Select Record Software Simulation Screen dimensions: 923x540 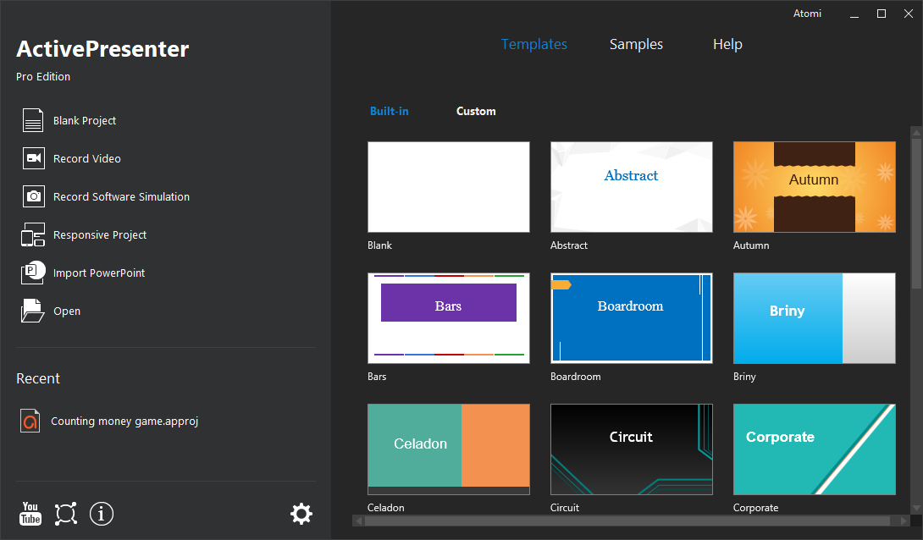coord(121,197)
